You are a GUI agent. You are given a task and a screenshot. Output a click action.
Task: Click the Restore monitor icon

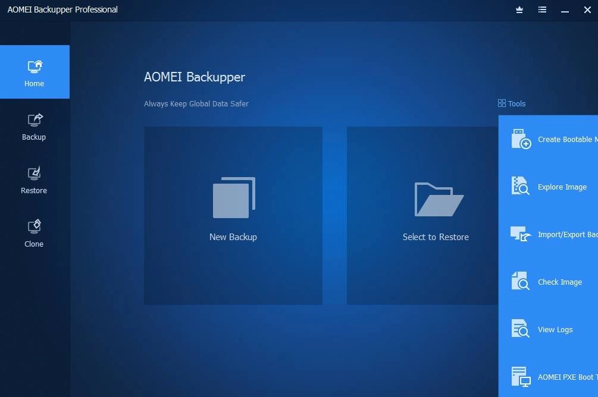(x=35, y=174)
